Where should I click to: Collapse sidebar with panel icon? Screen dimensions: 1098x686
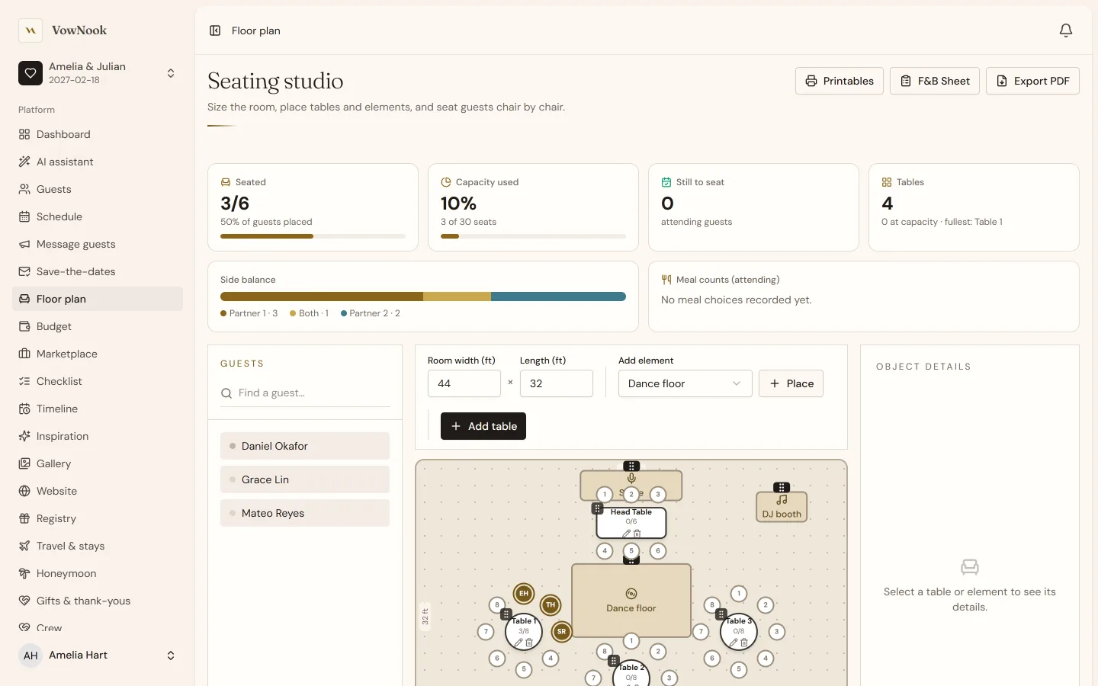[x=215, y=30]
